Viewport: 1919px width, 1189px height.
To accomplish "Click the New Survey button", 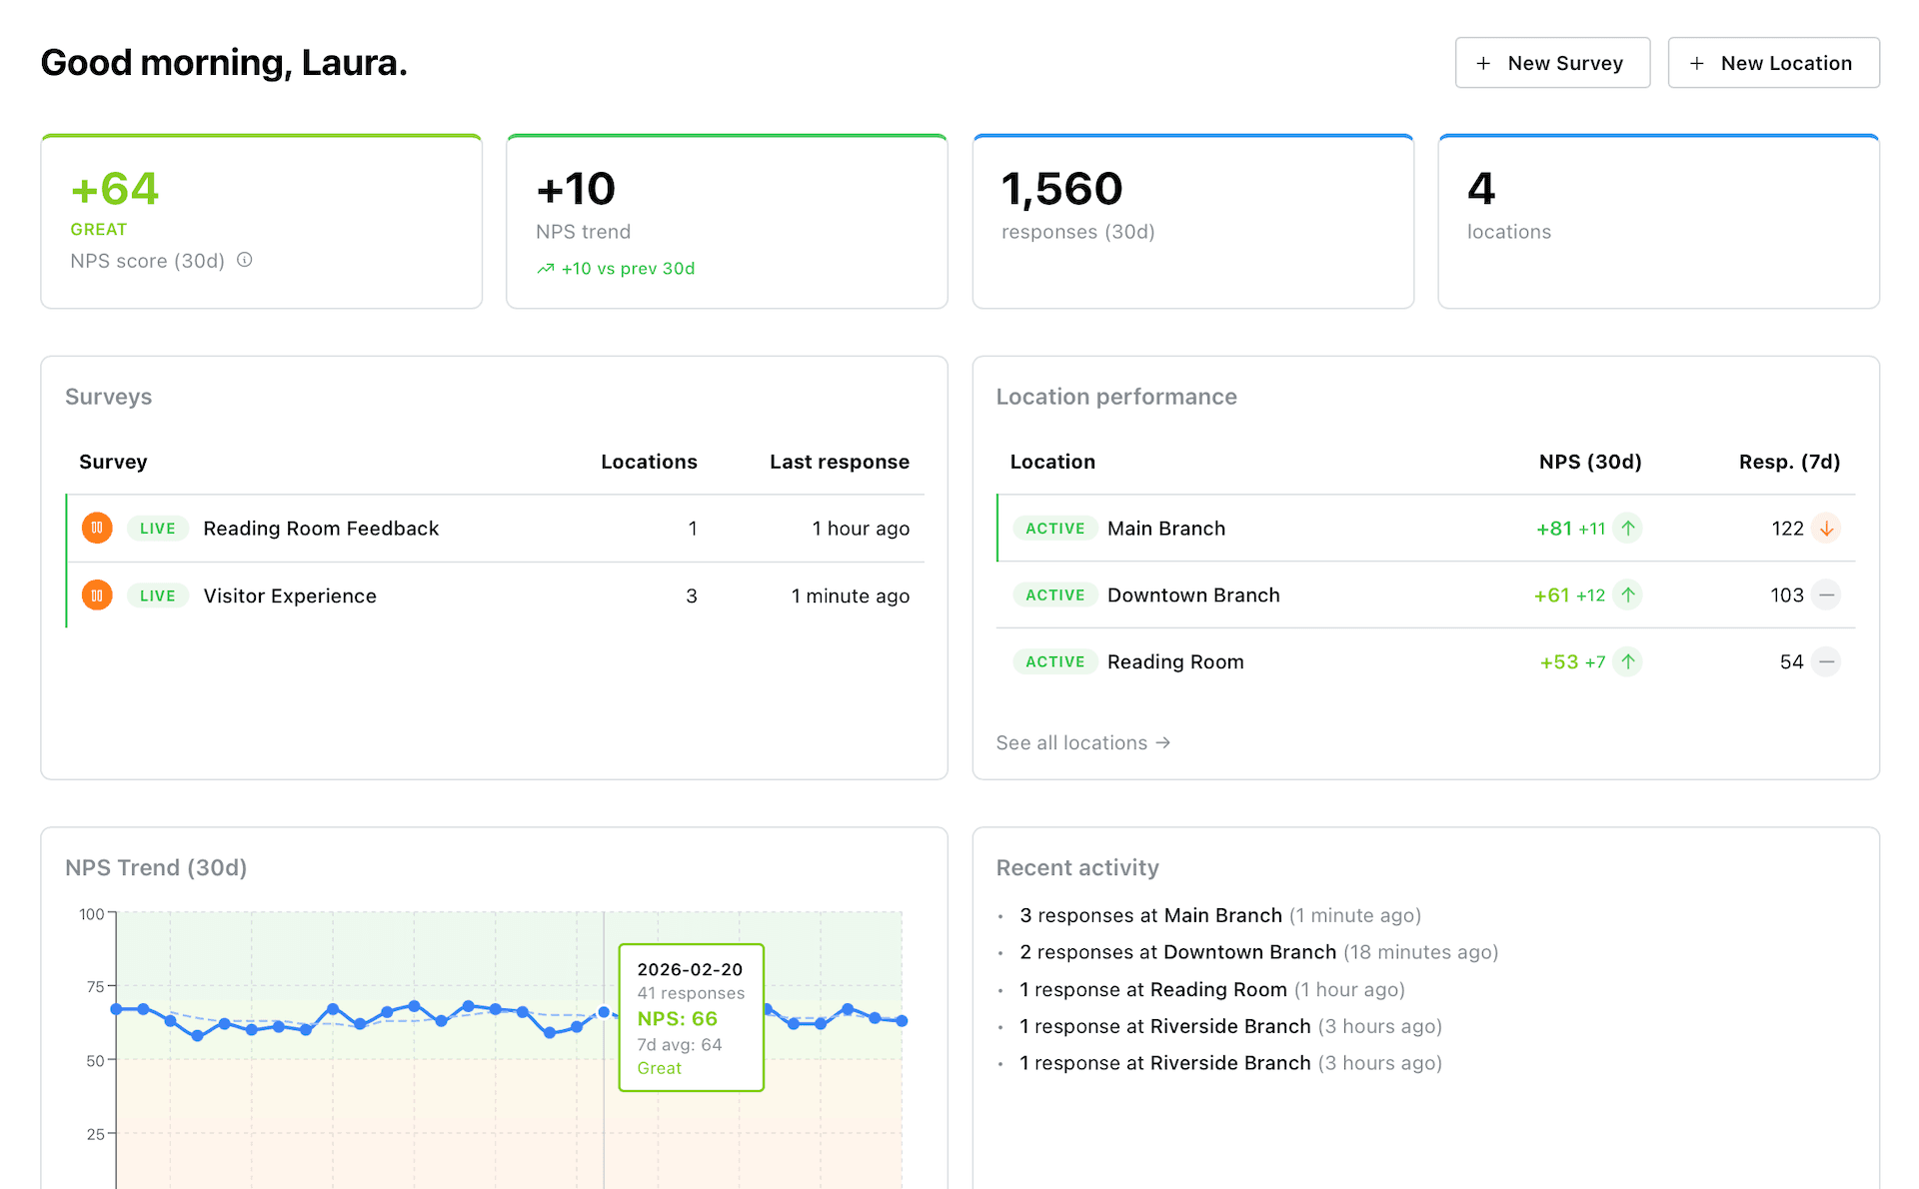I will click(x=1552, y=63).
